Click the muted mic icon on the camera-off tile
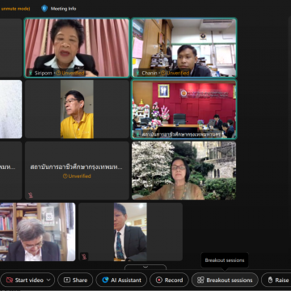 click(31, 195)
